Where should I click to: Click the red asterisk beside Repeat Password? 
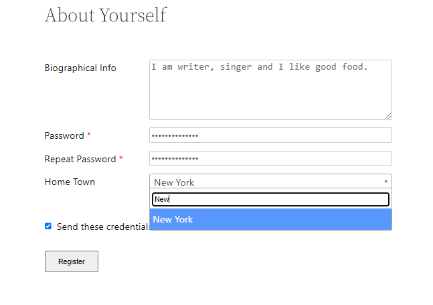pos(121,159)
